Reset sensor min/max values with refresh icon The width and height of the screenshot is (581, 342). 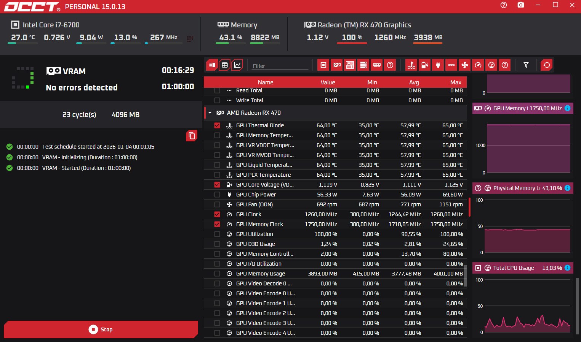point(547,65)
